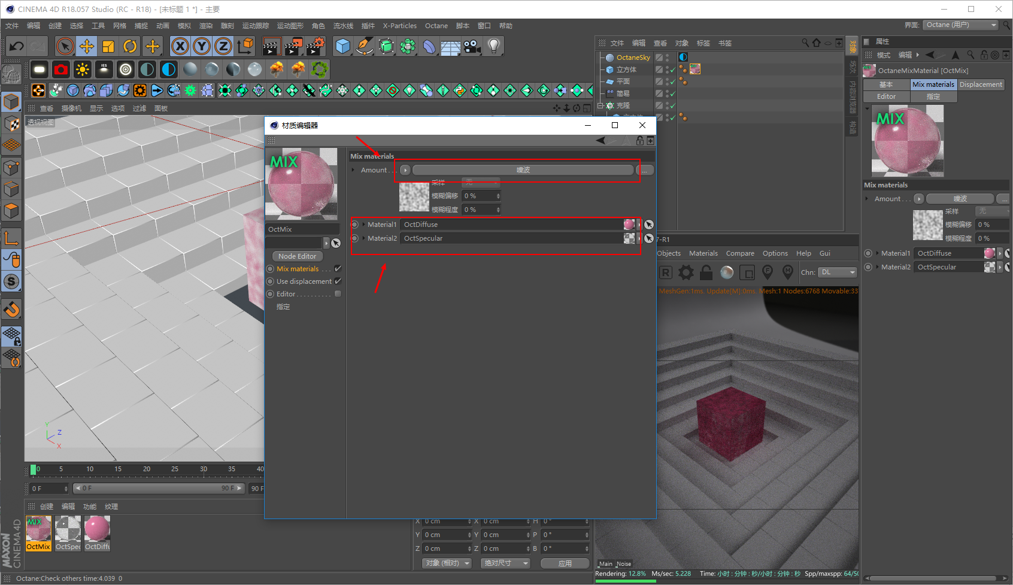This screenshot has height=585, width=1013.
Task: Toggle the Y axis lock icon
Action: coord(202,46)
